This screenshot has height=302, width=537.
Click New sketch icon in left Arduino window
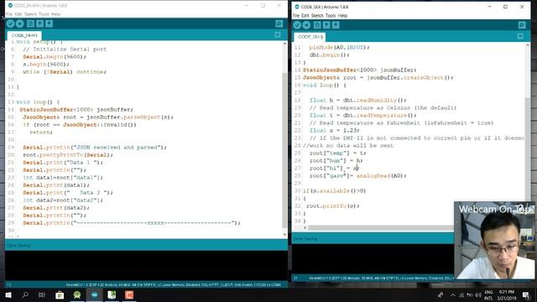(x=30, y=23)
